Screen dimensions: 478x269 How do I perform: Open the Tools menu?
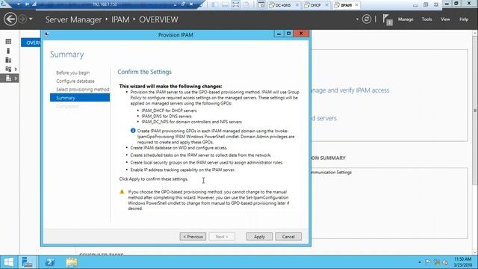426,19
